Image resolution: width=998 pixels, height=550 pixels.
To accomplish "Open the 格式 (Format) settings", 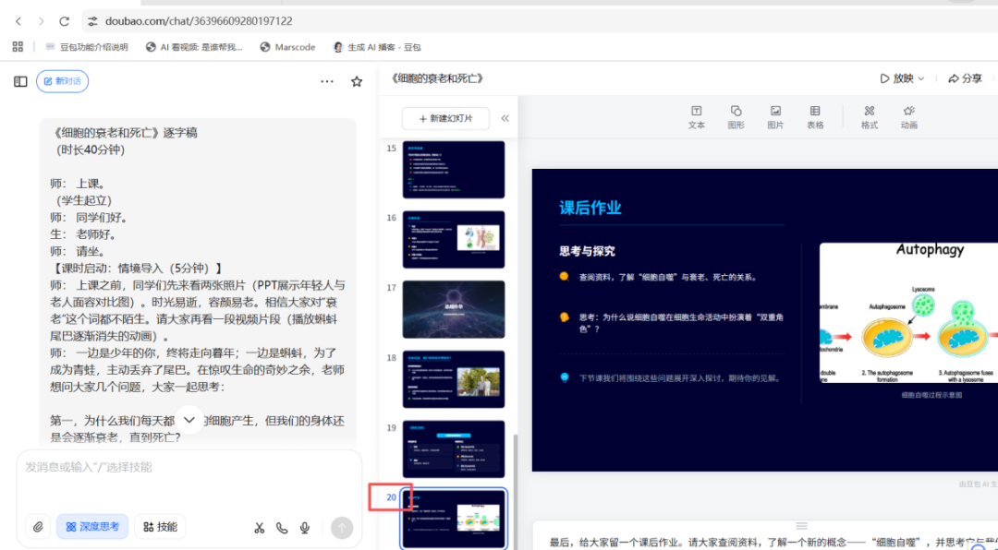I will coord(869,115).
